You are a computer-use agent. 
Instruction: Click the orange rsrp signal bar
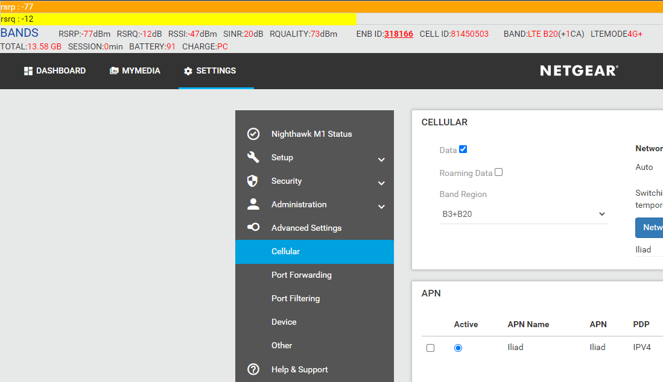tap(332, 7)
